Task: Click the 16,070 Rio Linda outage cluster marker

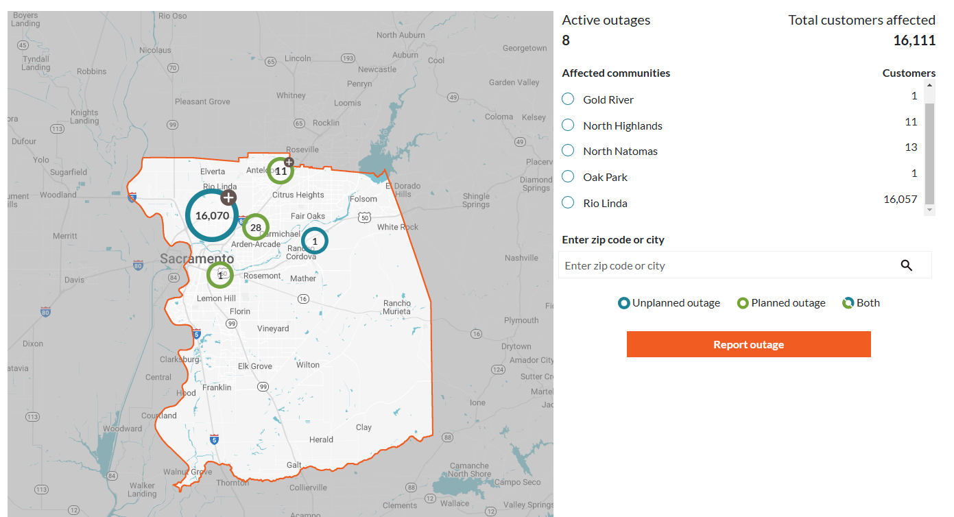Action: pos(211,215)
